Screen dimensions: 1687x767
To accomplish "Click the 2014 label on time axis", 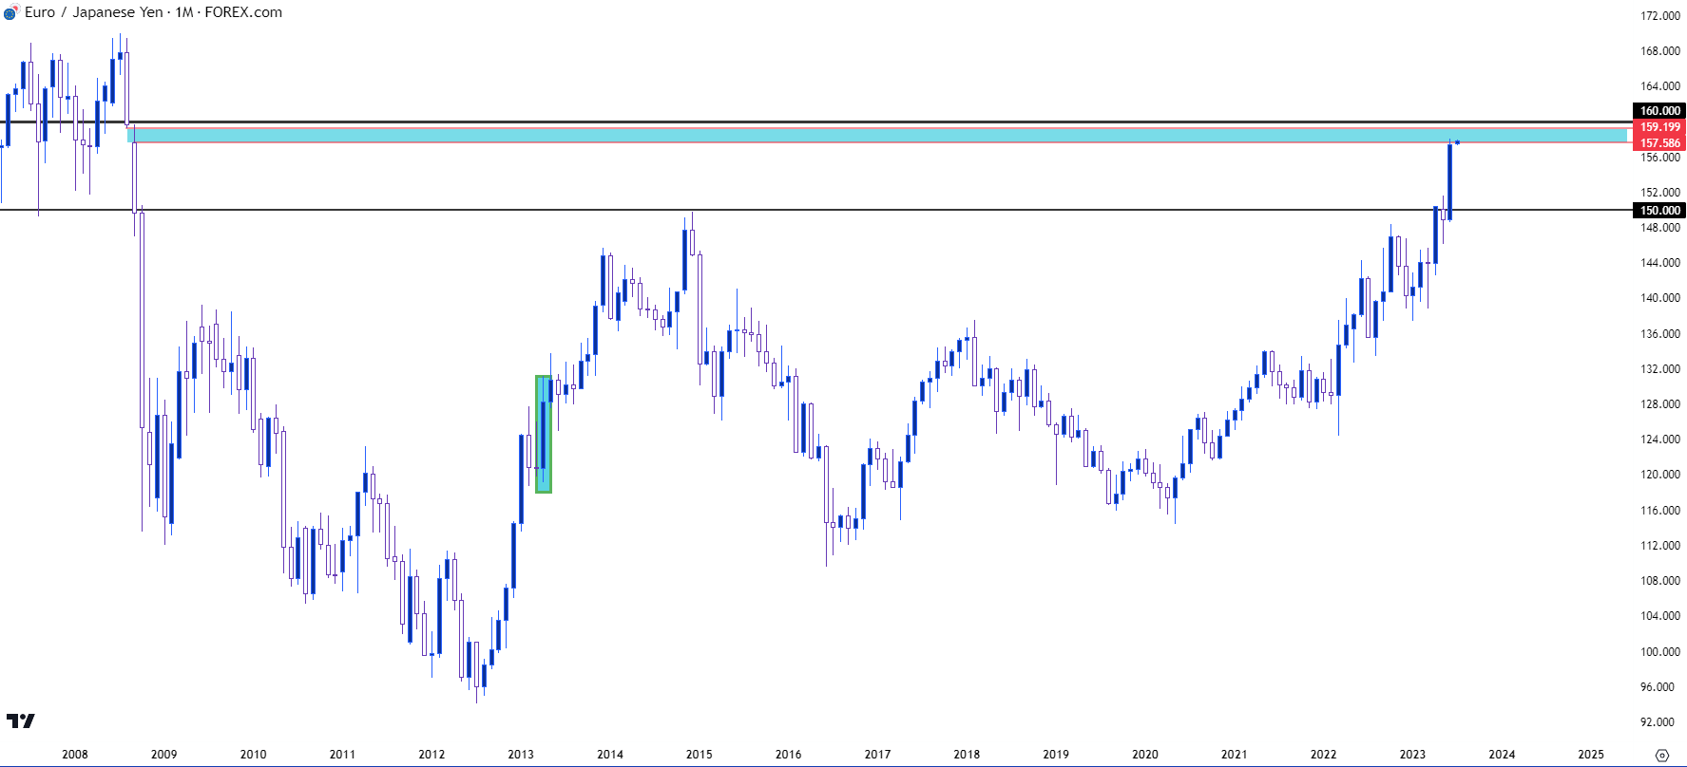I will [x=610, y=755].
